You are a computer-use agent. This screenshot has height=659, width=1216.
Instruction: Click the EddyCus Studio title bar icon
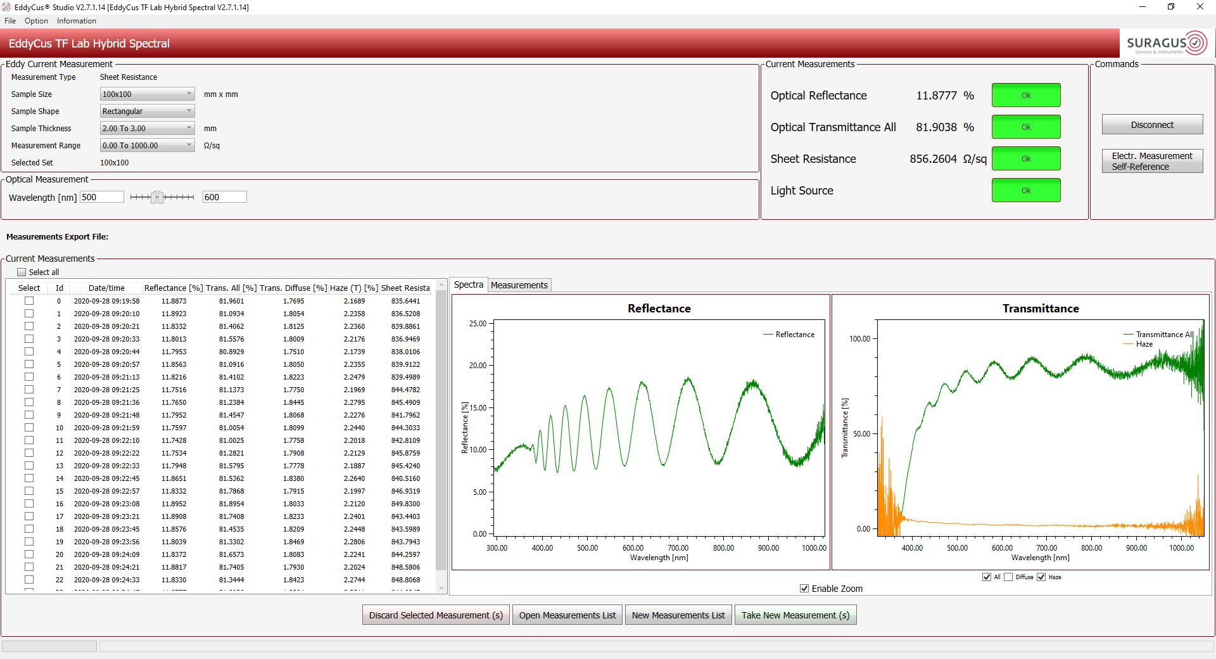point(7,7)
